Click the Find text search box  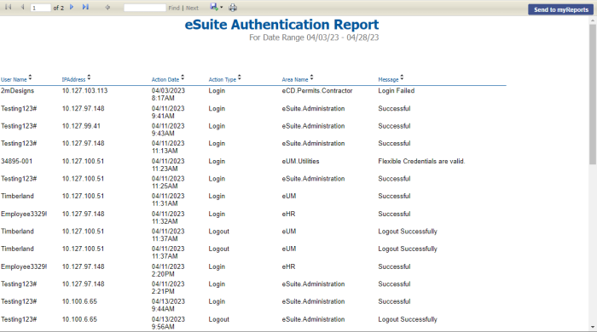click(x=145, y=8)
